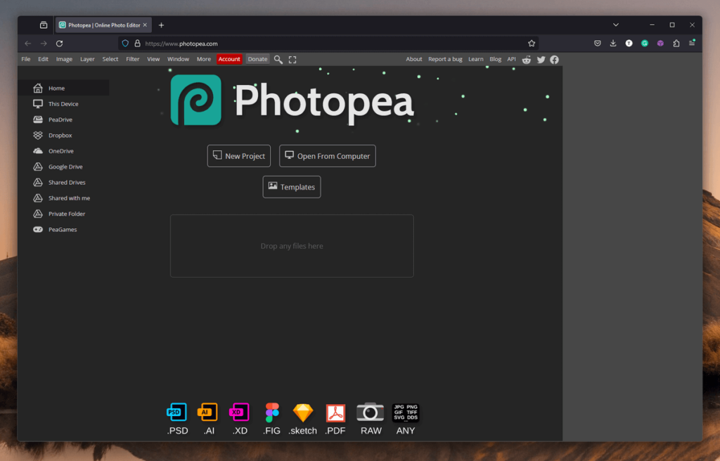Open the Image menu

(x=64, y=59)
